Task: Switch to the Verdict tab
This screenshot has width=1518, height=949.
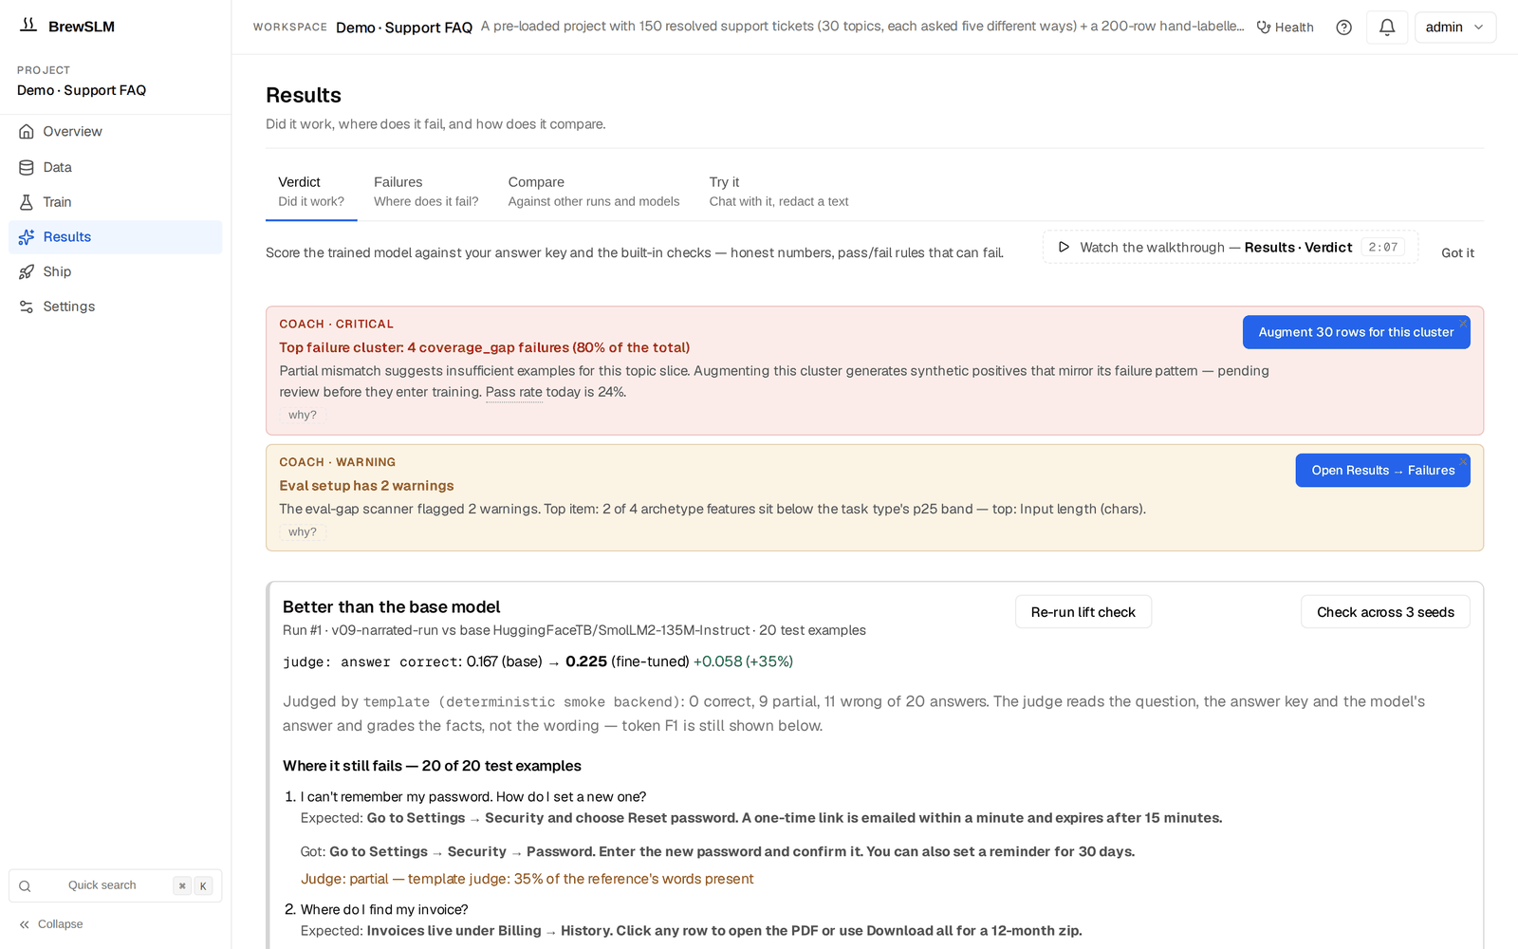Action: point(311,191)
